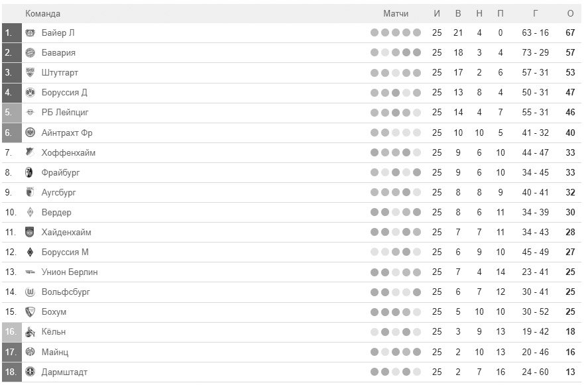Click the Mainz club logo icon
The height and width of the screenshot is (385, 586).
click(x=30, y=352)
